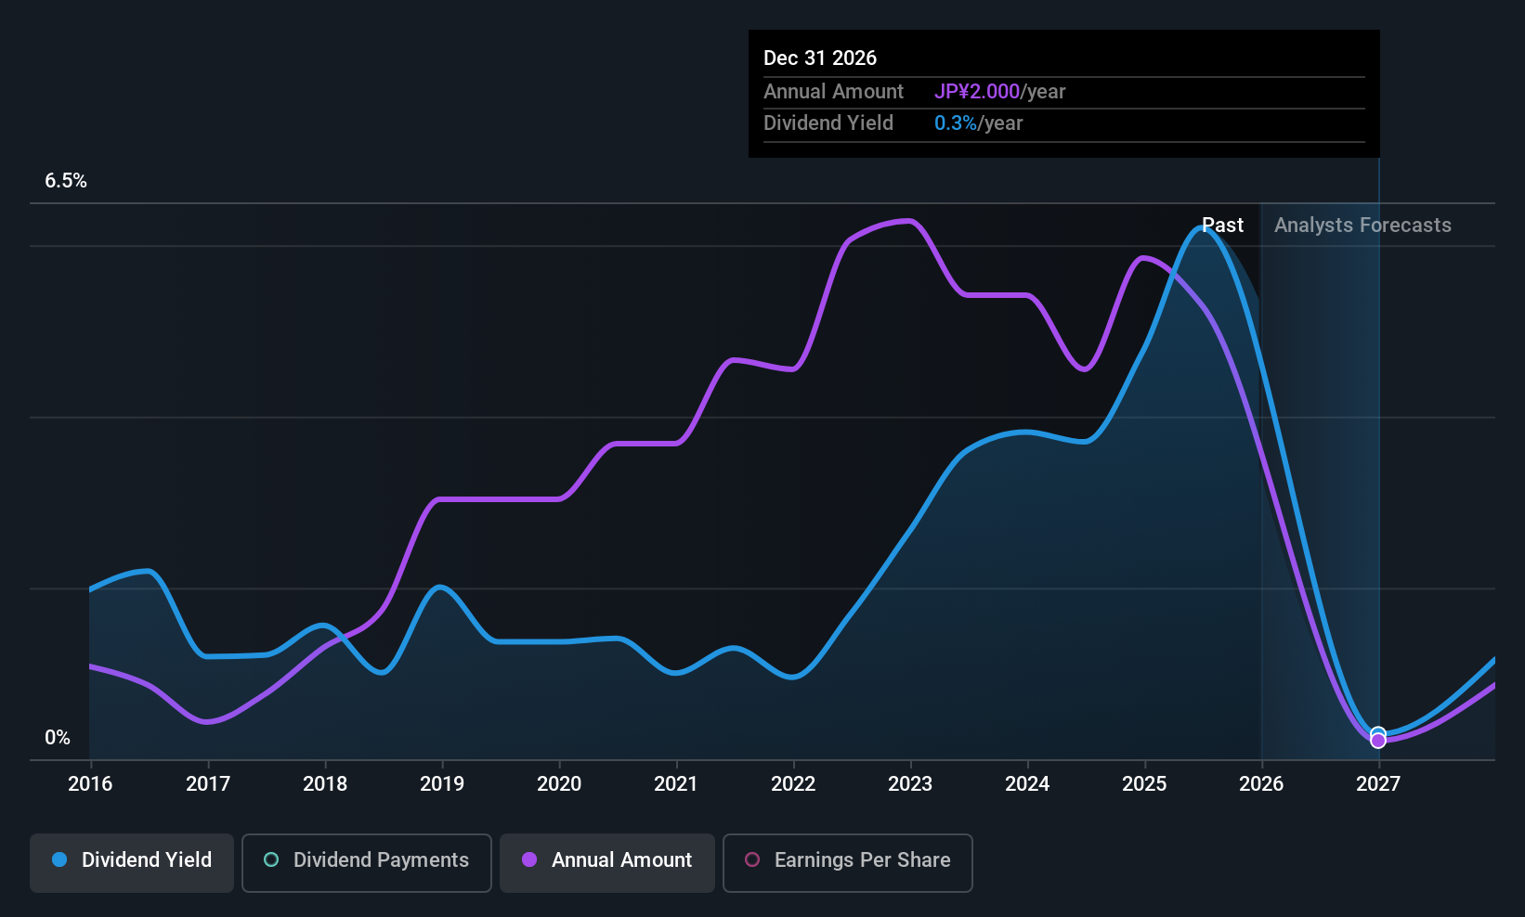Click the 6.5% y-axis label
Image resolution: width=1525 pixels, height=917 pixels.
[x=66, y=181]
